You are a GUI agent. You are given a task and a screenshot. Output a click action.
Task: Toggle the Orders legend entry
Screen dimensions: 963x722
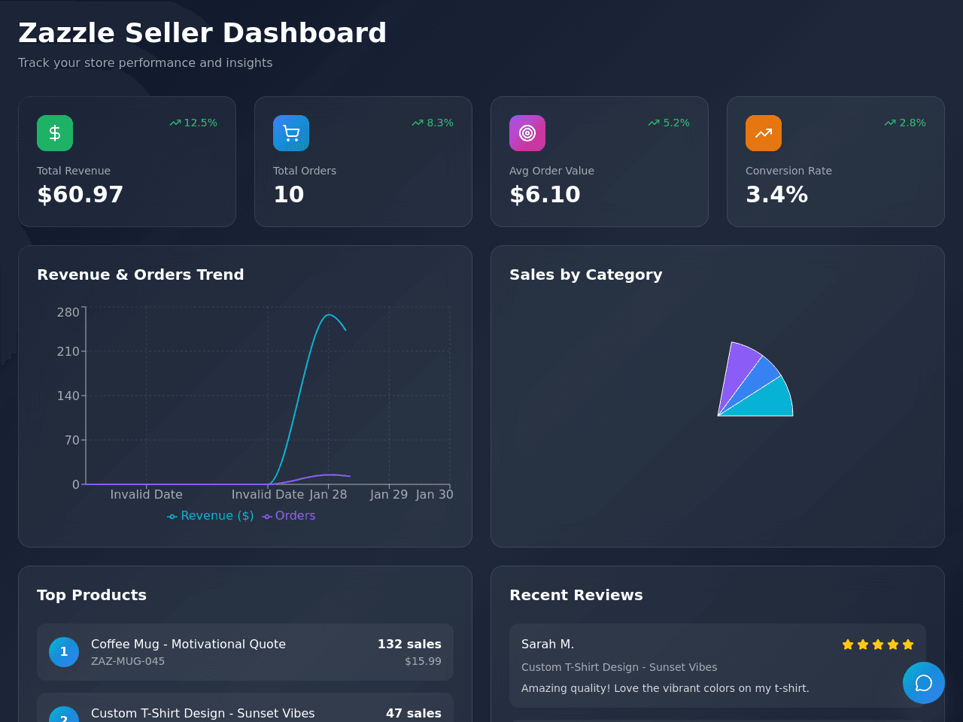point(289,516)
